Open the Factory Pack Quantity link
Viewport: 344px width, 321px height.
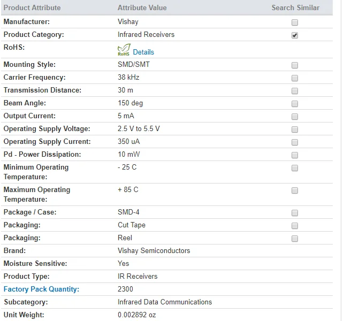coord(41,289)
